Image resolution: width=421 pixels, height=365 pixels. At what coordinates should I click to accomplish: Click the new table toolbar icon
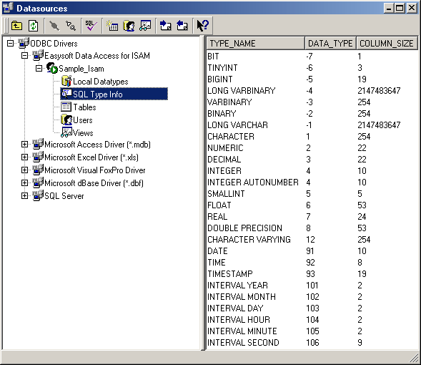pyautogui.click(x=112, y=26)
